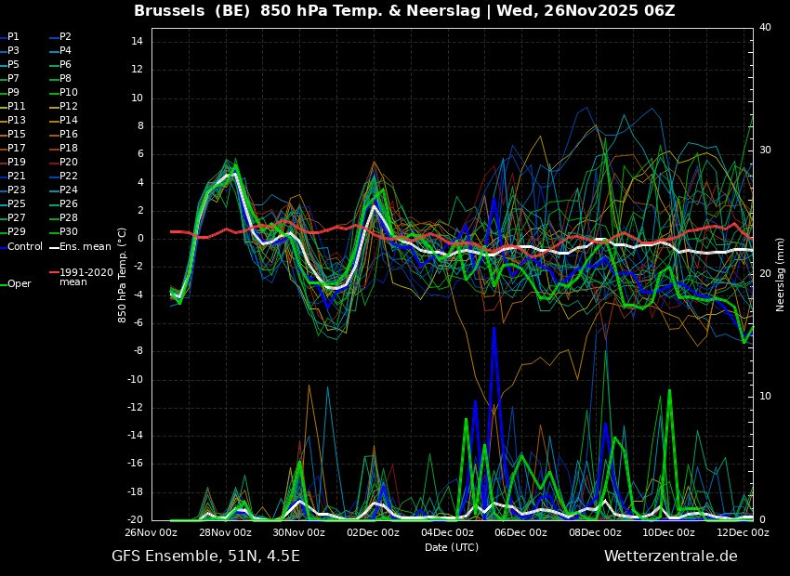Click the Date (UTC) axis label

click(452, 547)
